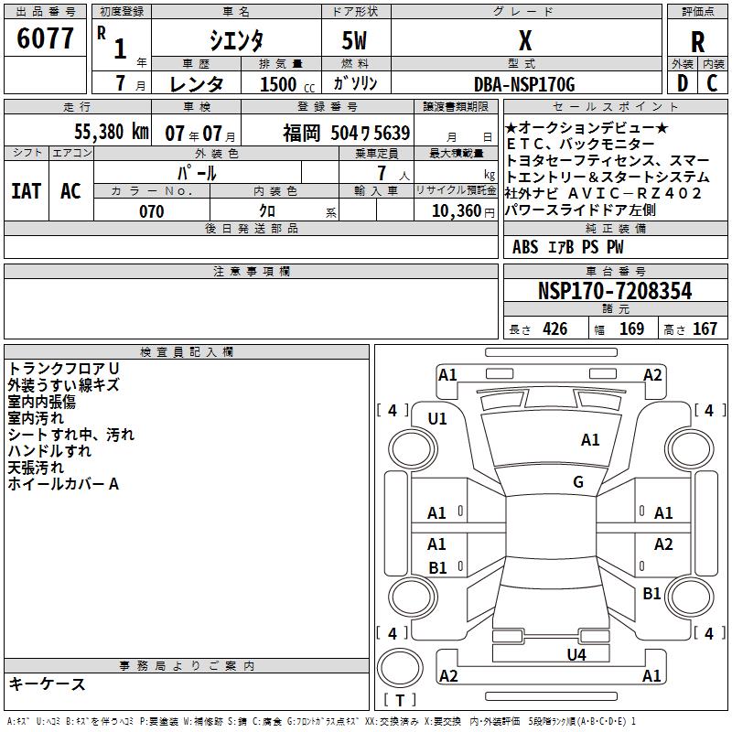Click the office notice キーケース

click(48, 684)
